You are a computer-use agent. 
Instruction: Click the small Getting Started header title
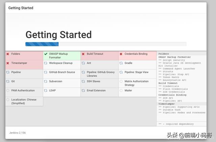21,8
